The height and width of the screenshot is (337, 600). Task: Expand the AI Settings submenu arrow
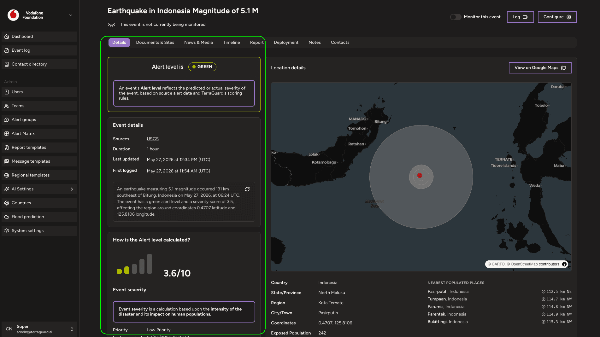coord(72,189)
